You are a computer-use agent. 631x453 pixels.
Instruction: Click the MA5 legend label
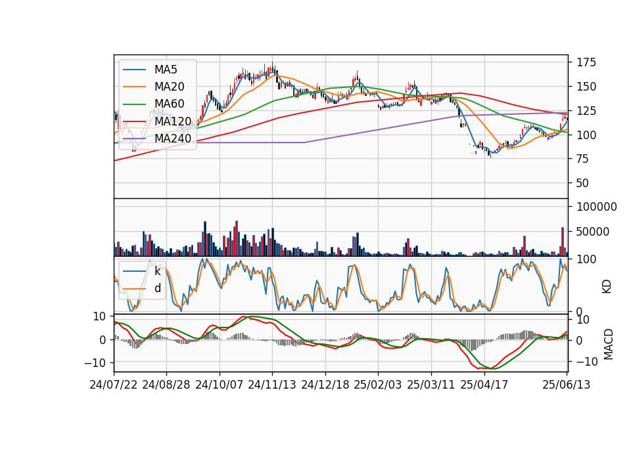pyautogui.click(x=166, y=70)
